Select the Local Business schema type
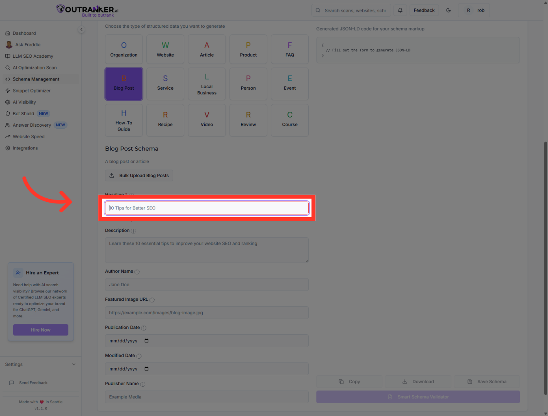 pyautogui.click(x=207, y=84)
